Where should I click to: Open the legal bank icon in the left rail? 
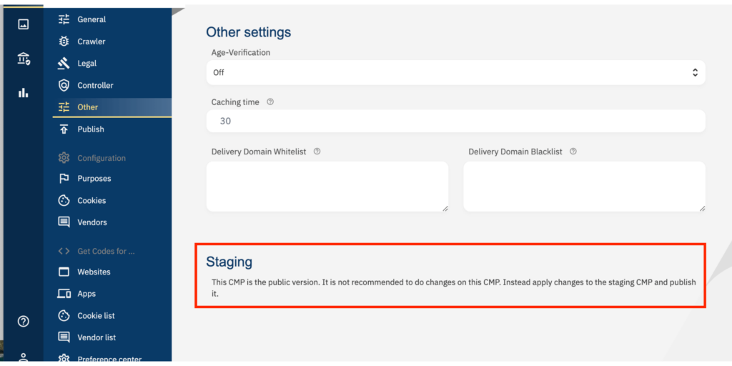24,59
